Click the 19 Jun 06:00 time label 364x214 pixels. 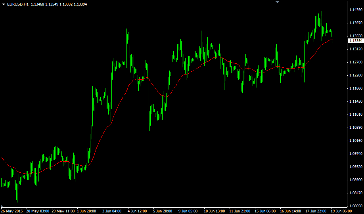coord(341,211)
